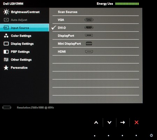Click the Color Settings dots icon

pyautogui.click(x=6, y=36)
